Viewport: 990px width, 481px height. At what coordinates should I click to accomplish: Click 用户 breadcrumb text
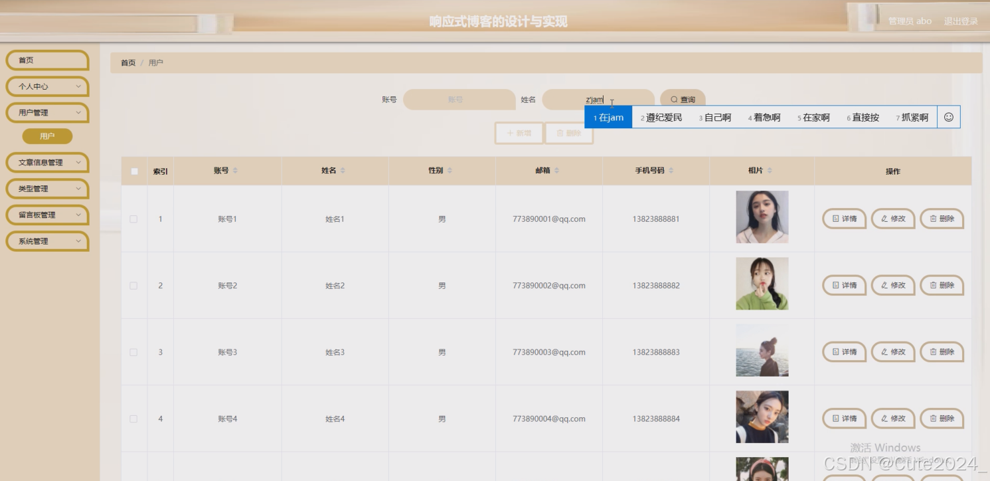[x=156, y=62]
